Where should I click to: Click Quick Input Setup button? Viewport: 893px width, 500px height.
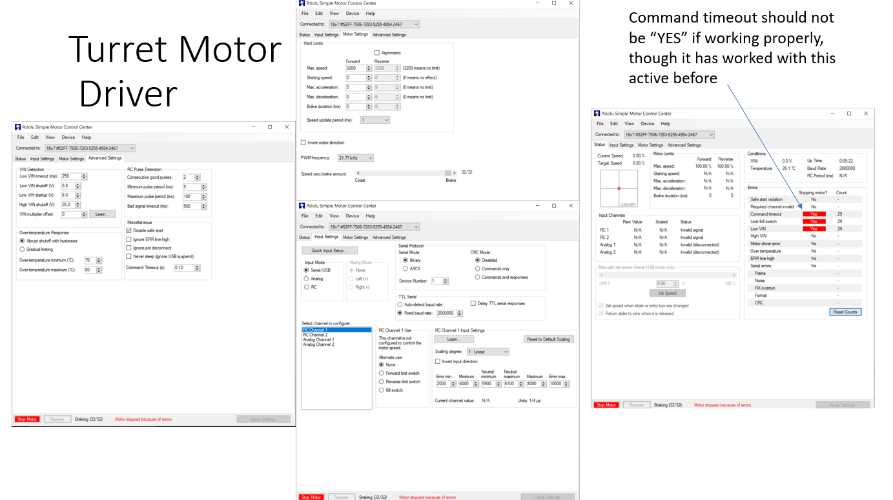(x=329, y=250)
